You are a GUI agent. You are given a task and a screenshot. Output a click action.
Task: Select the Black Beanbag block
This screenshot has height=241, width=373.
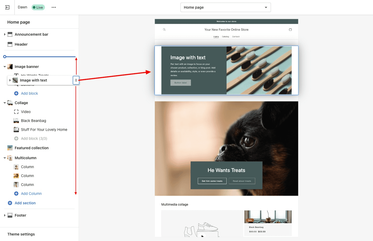[33, 120]
